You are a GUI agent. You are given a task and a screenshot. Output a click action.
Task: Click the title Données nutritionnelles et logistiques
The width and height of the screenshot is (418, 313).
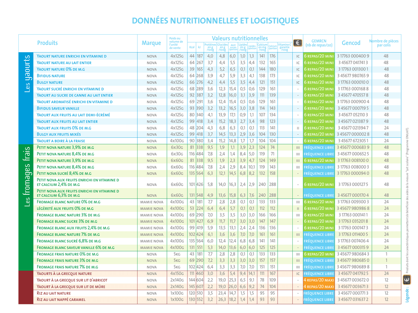tap(215, 21)
